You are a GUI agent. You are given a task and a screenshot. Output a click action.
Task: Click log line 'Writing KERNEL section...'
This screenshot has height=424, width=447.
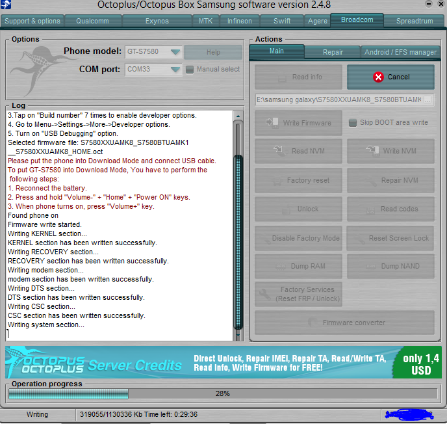tap(47, 233)
